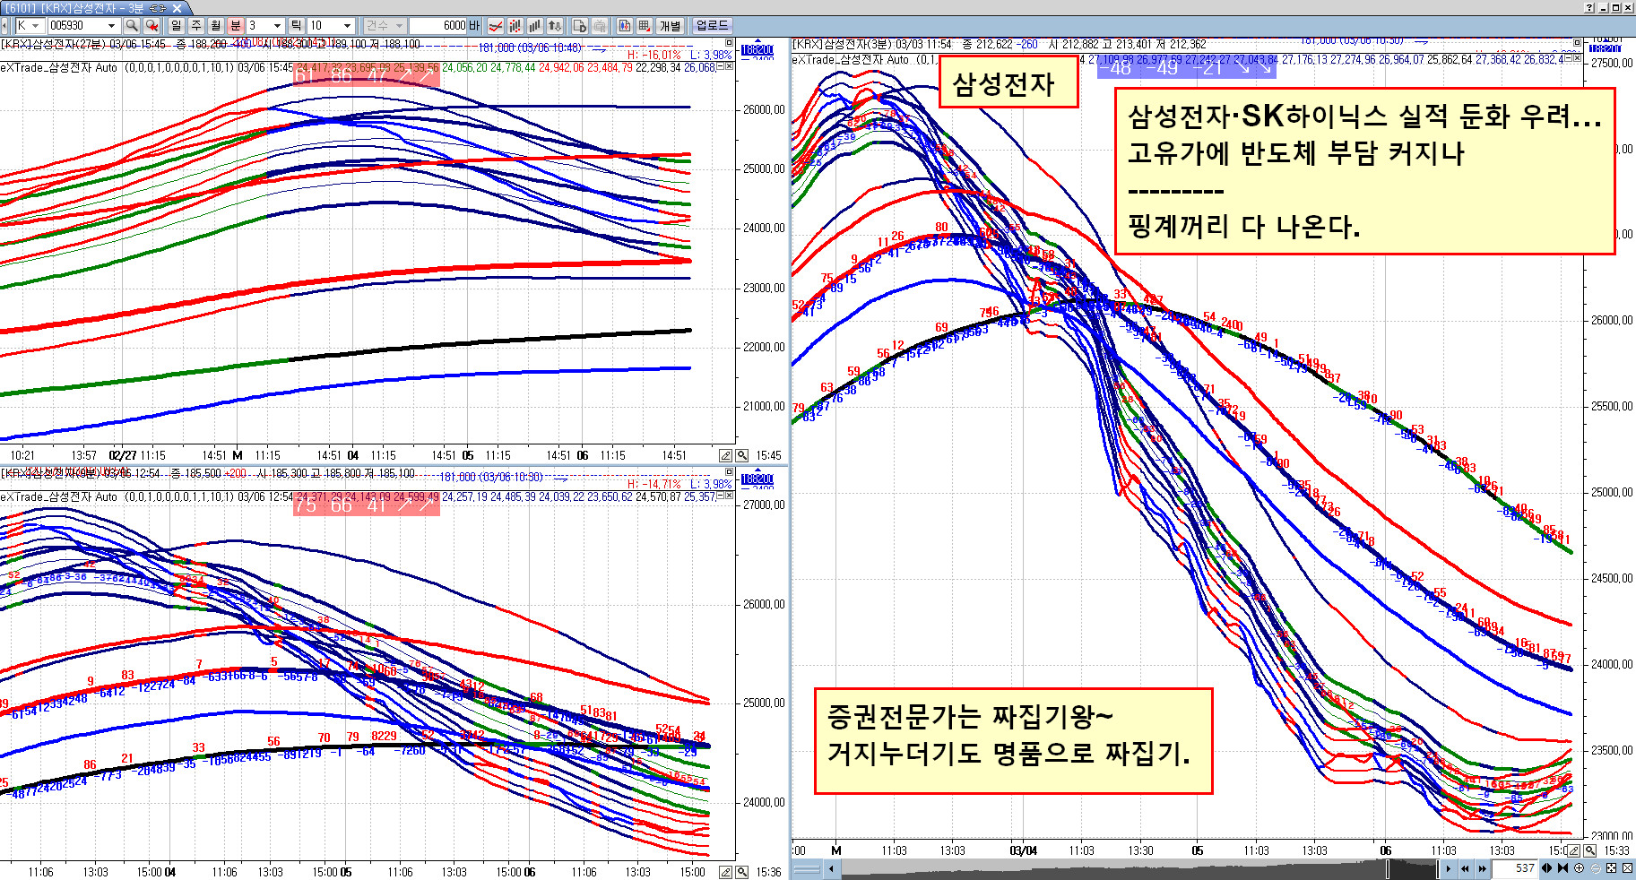The height and width of the screenshot is (880, 1636).
Task: Click the magnifier icon in right chart
Action: click(1589, 850)
